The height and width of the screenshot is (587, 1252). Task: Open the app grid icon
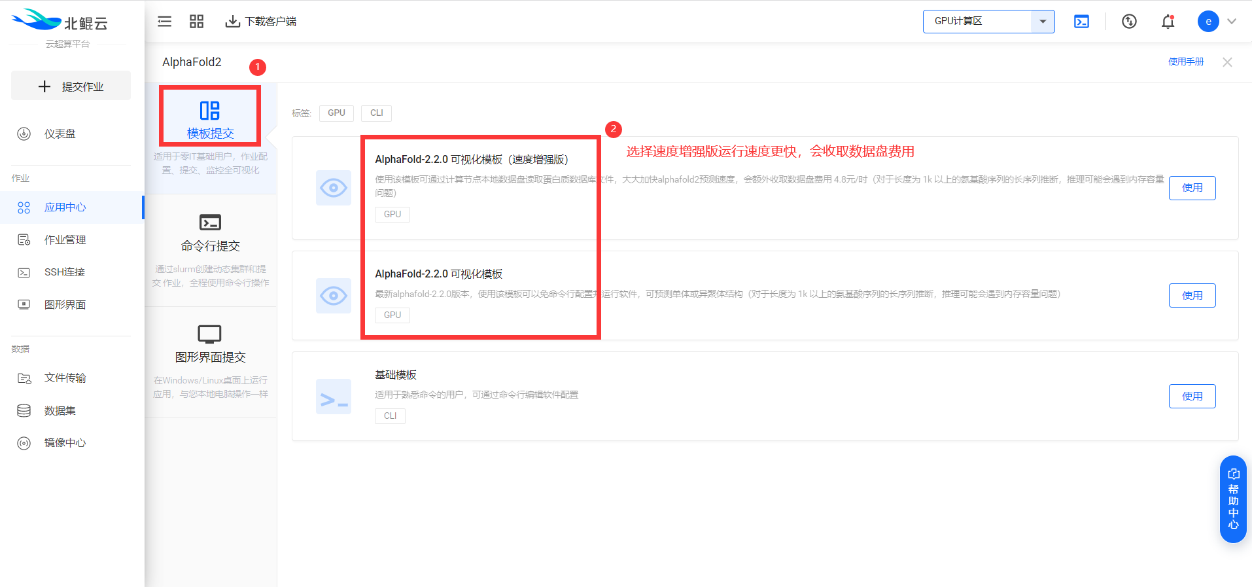point(196,22)
